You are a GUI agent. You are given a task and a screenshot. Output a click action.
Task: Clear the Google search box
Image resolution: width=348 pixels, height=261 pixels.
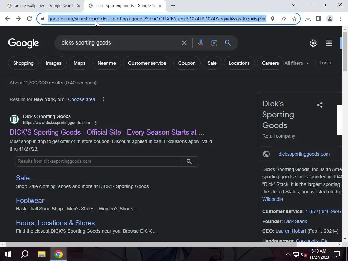pyautogui.click(x=184, y=43)
